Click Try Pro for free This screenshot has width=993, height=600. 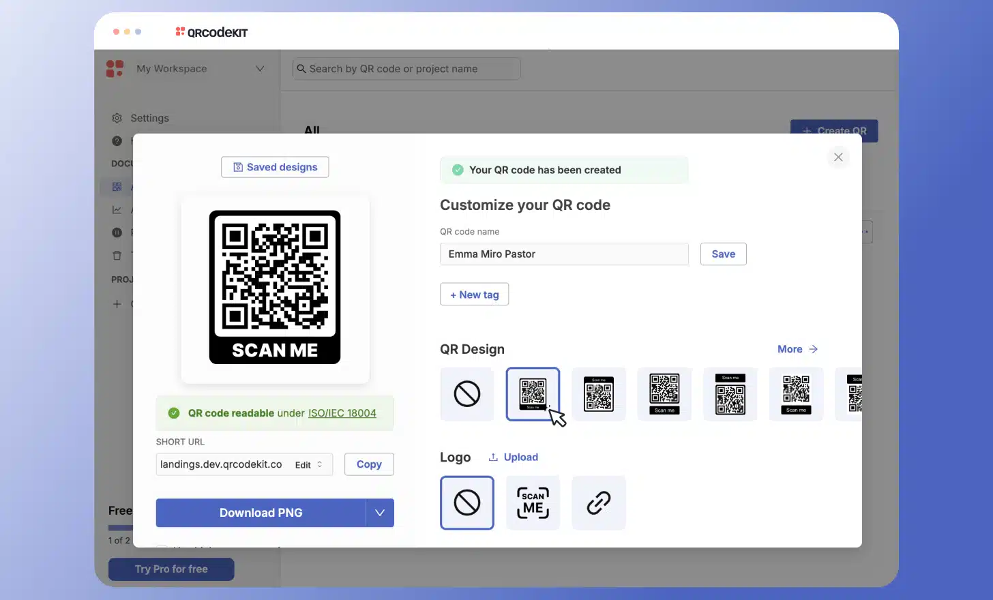171,569
